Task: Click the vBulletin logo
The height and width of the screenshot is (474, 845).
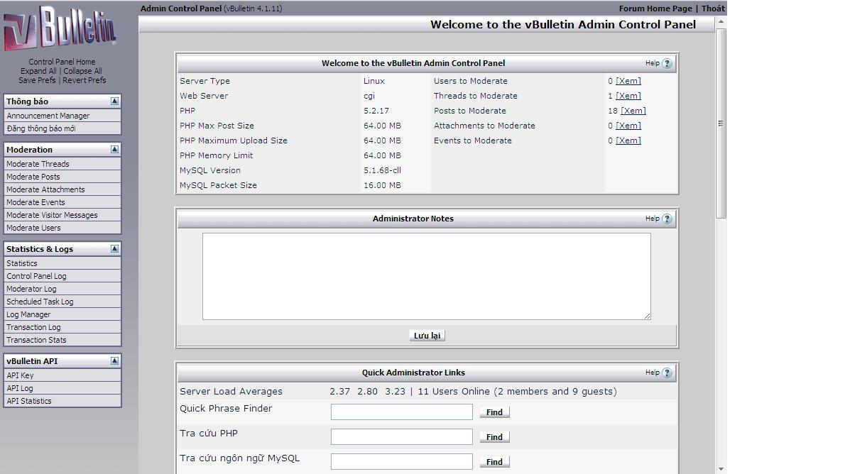Action: [x=60, y=28]
